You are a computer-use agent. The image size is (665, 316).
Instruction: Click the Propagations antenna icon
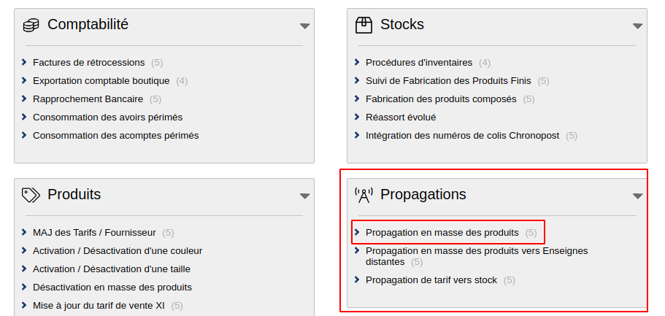(363, 195)
